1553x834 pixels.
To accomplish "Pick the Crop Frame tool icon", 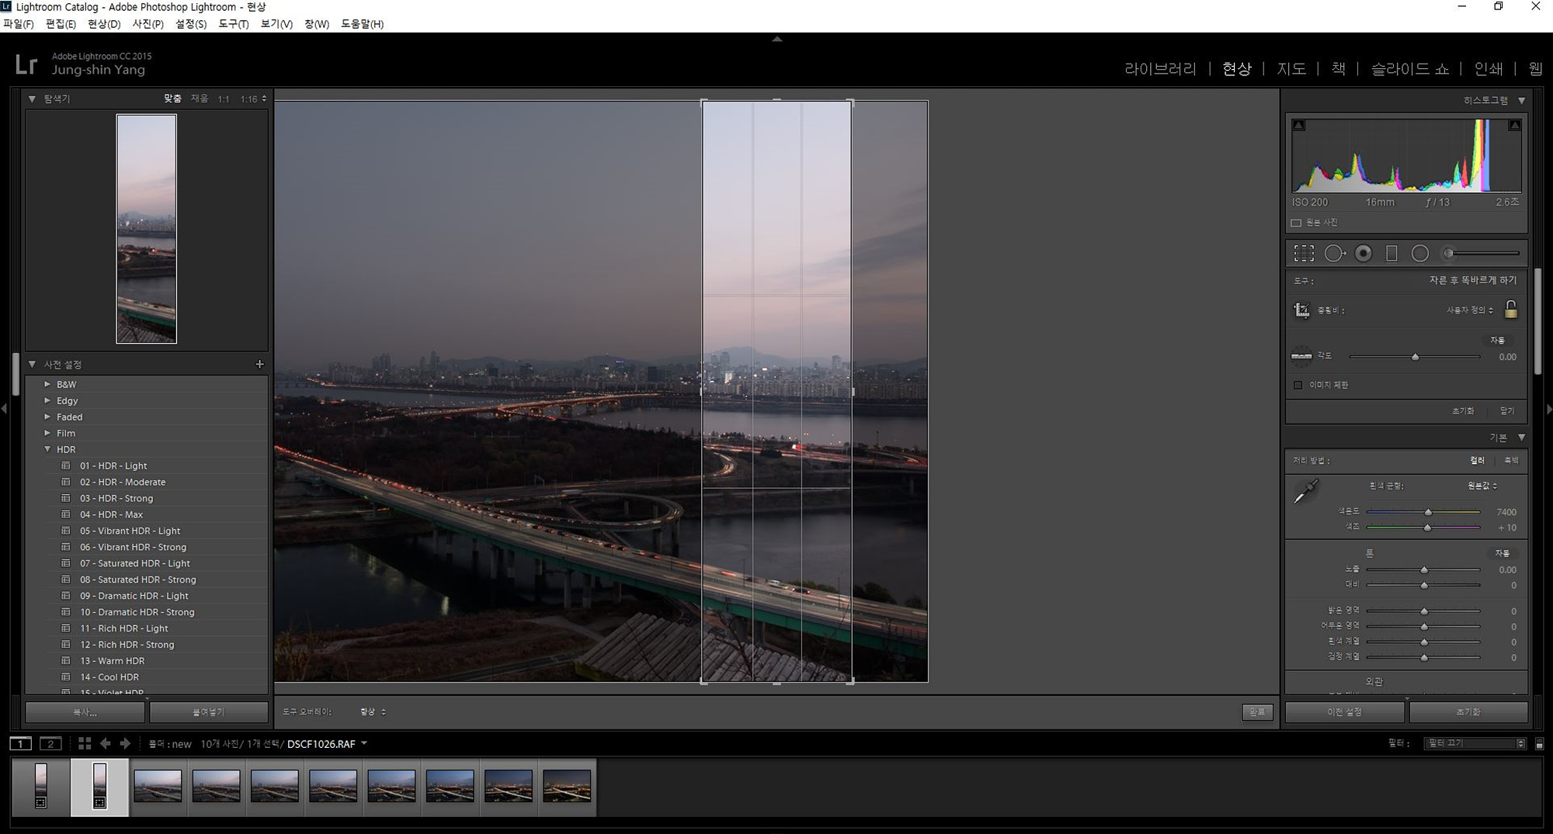I will [x=1301, y=310].
